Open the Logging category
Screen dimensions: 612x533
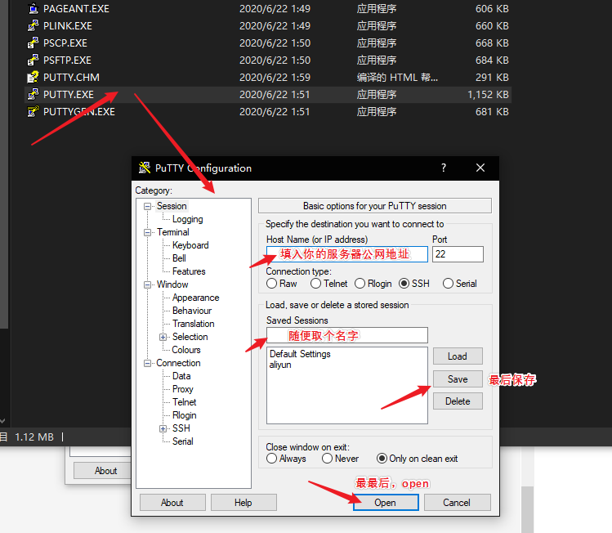188,219
